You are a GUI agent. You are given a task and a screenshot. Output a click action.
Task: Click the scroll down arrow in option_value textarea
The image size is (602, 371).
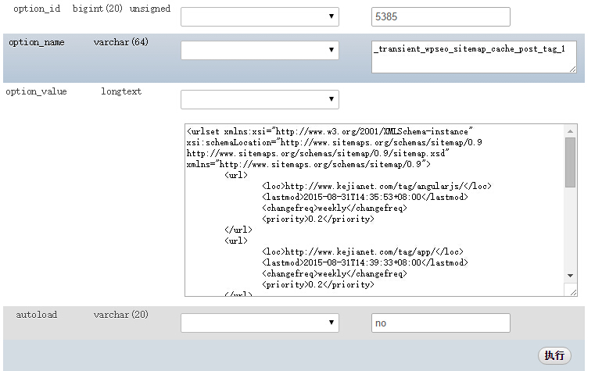571,276
